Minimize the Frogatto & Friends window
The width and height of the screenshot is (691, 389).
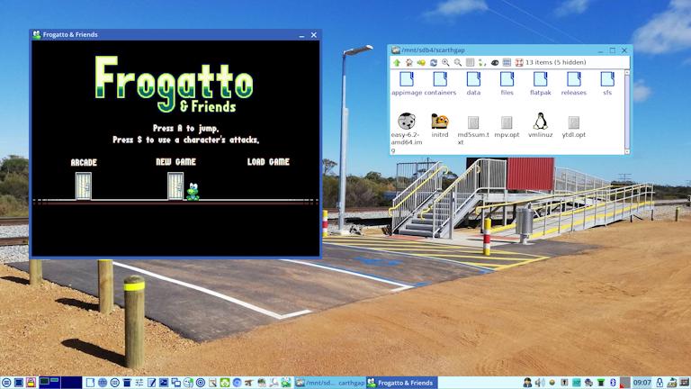302,35
